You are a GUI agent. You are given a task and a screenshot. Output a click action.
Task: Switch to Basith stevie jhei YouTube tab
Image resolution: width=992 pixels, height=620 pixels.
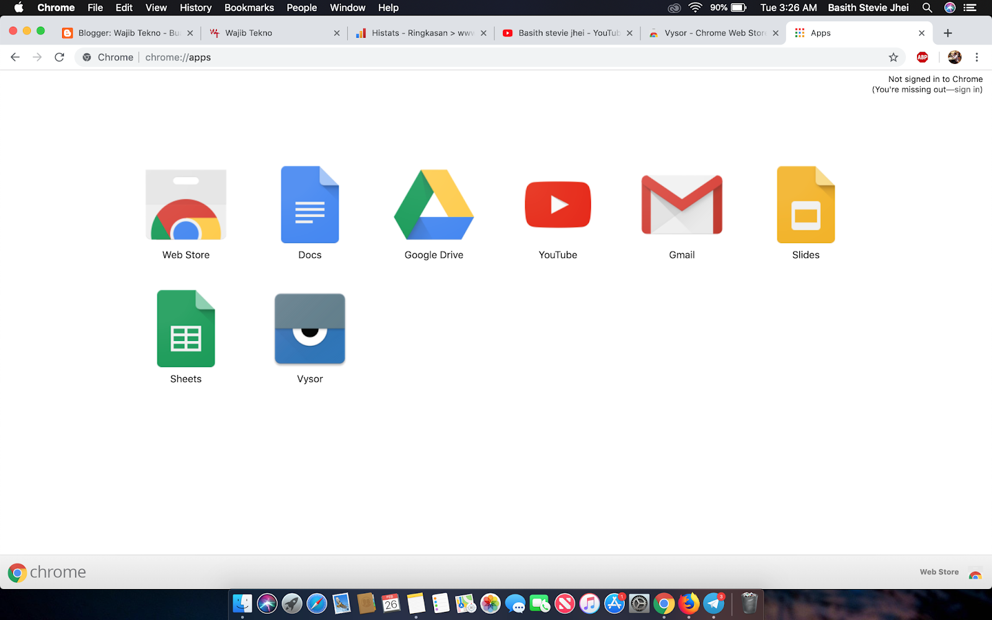point(567,33)
